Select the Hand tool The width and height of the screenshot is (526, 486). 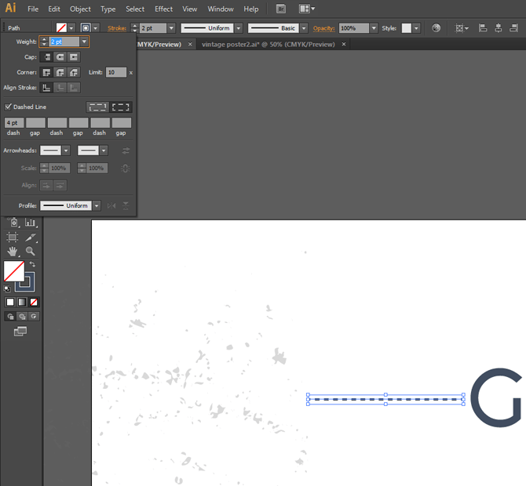tap(13, 252)
